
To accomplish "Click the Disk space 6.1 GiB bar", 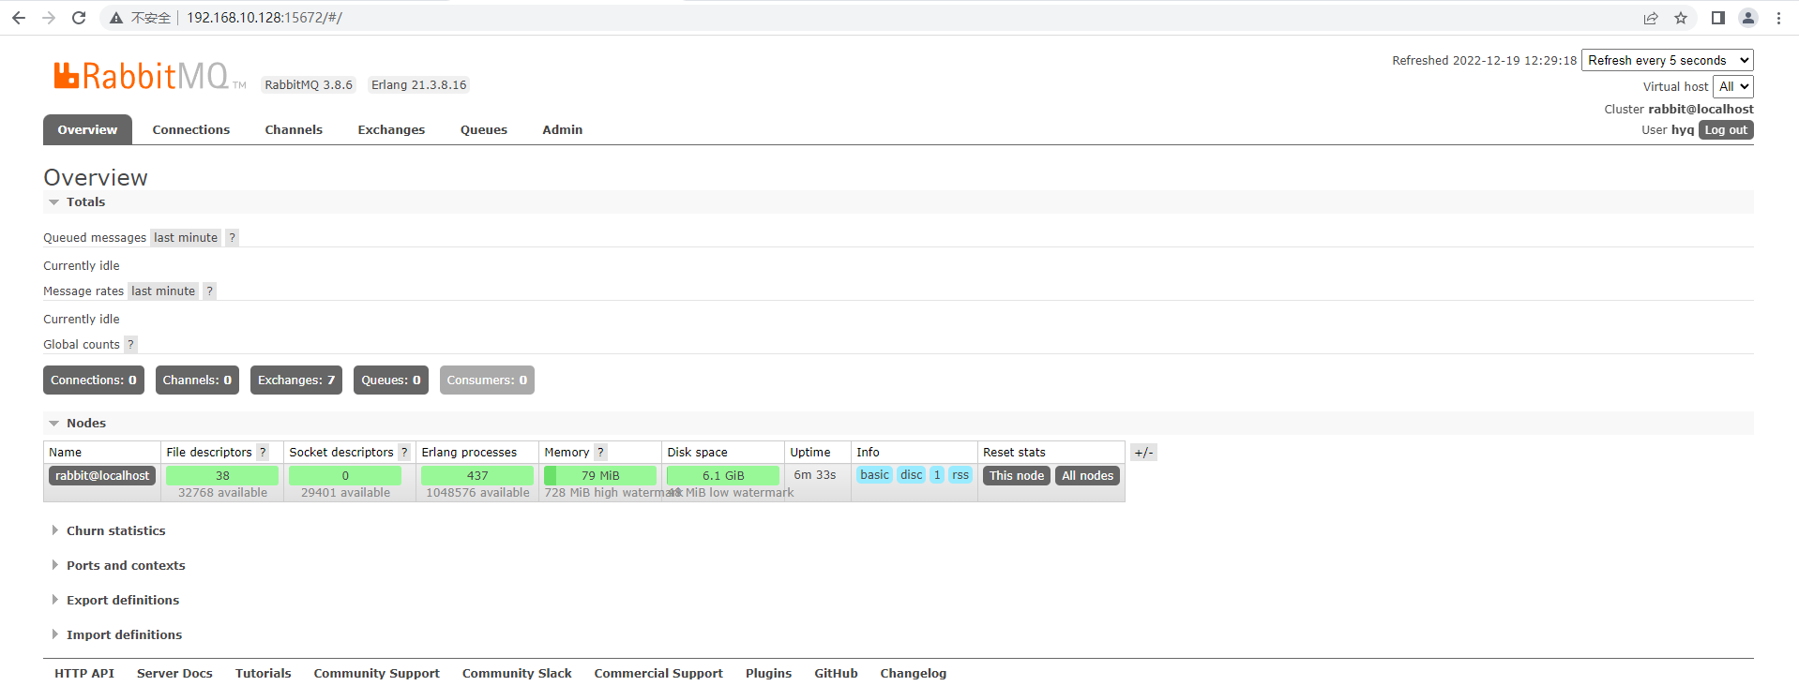I will tap(723, 476).
